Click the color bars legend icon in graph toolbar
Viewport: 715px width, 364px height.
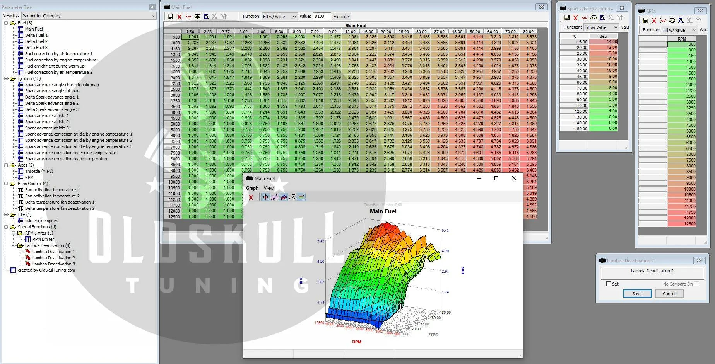click(x=301, y=197)
